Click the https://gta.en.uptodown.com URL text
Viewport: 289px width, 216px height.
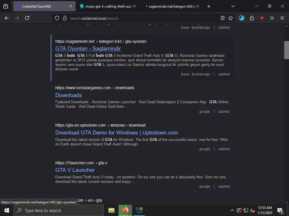point(80,125)
